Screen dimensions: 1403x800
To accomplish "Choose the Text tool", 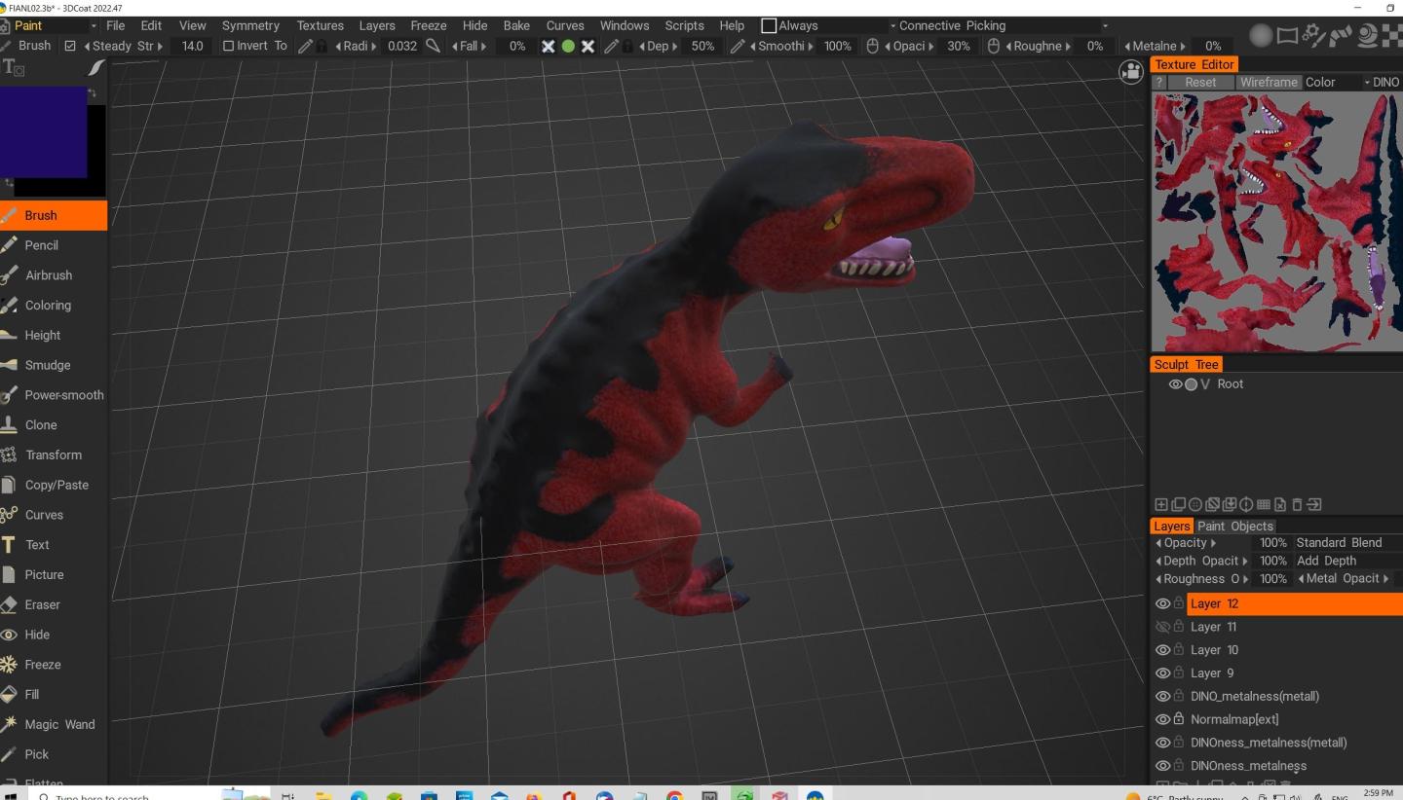I will pos(53,545).
